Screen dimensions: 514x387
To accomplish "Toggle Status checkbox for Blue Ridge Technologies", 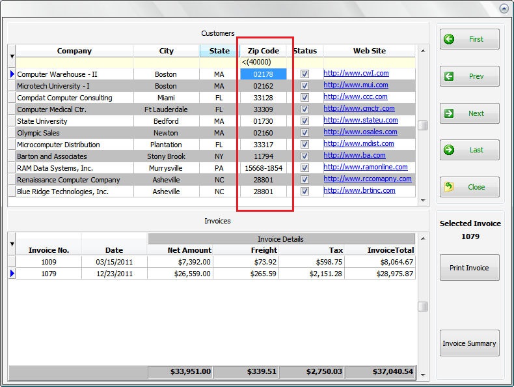I will coord(304,192).
